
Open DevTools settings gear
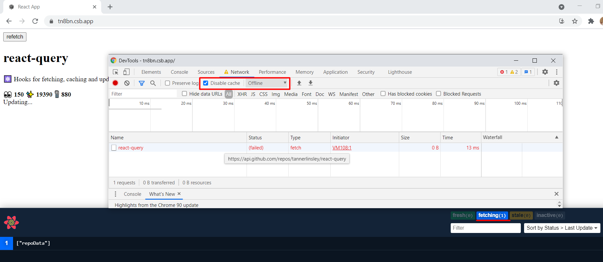point(545,72)
